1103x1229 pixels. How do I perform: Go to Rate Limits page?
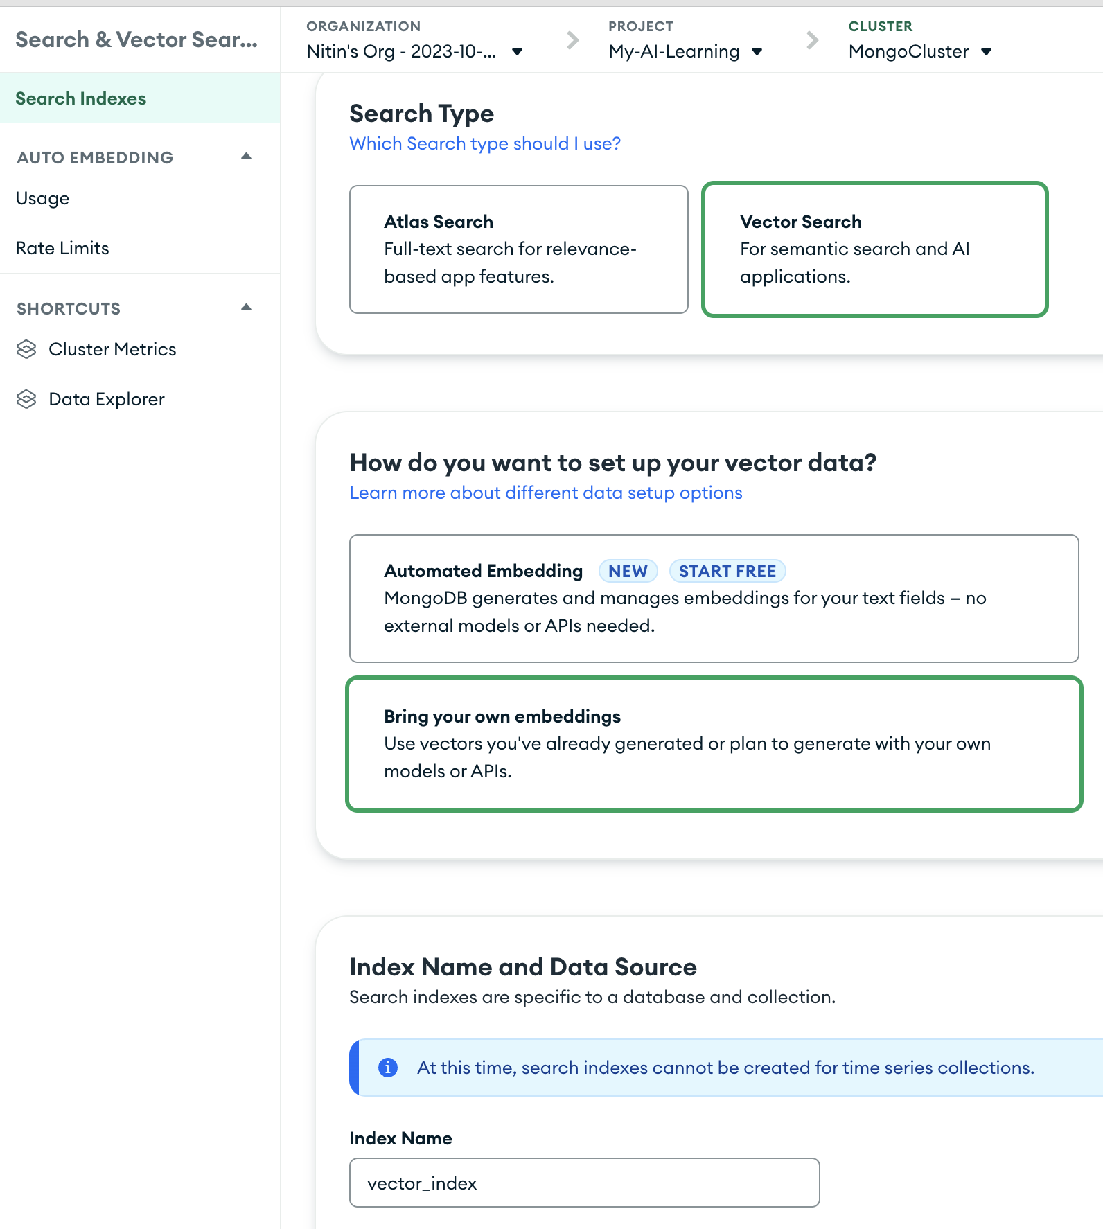point(62,248)
